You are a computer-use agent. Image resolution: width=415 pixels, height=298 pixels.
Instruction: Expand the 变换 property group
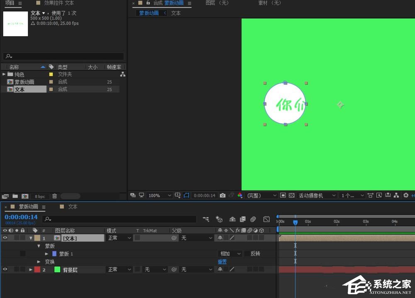click(x=39, y=261)
